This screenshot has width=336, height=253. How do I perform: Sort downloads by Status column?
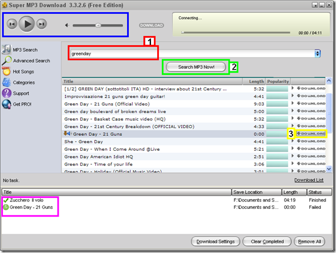[319, 192]
